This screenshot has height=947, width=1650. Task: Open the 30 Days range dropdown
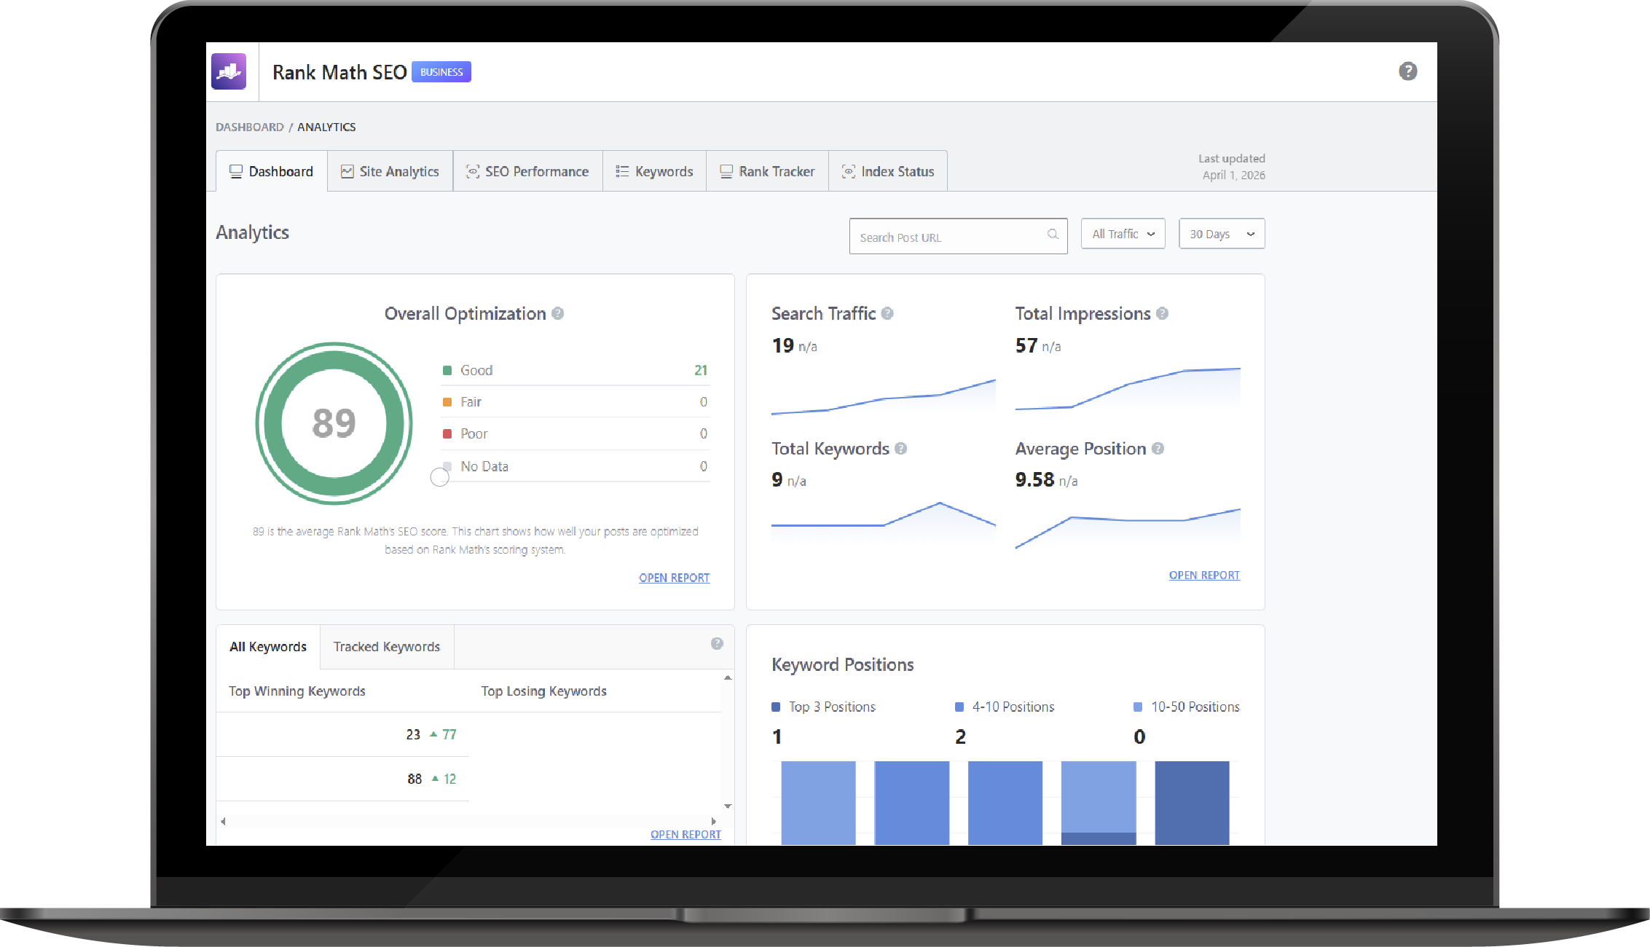pos(1222,235)
